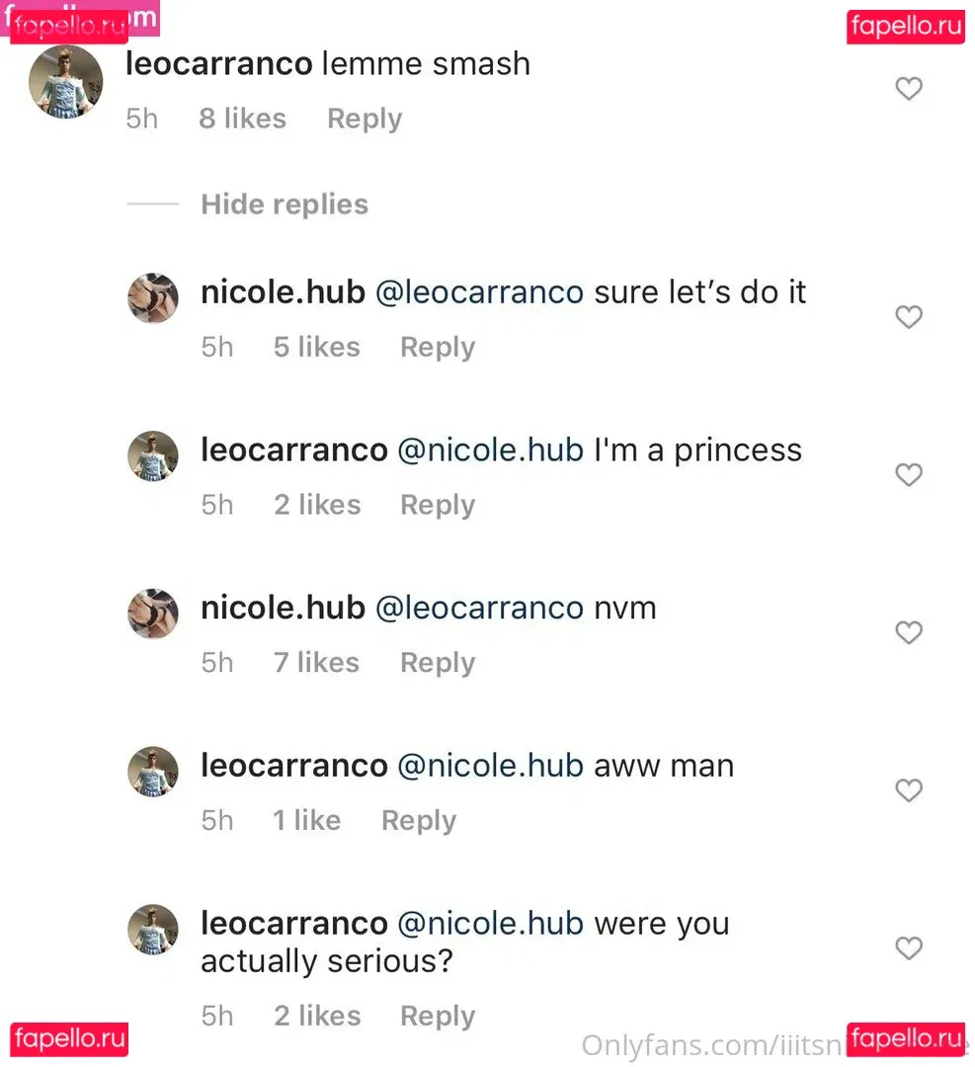Open @nicole.hub mention in 'I'm a princess'
Image resolution: width=975 pixels, height=1067 pixels.
(490, 450)
